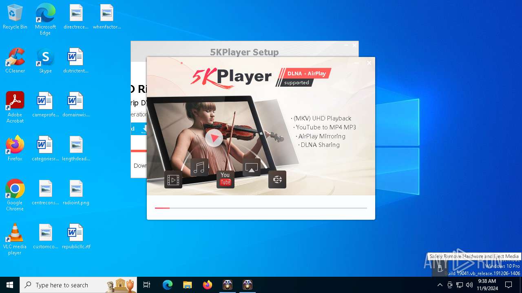Click the 5KPlayer Setup title in back window

[244, 52]
